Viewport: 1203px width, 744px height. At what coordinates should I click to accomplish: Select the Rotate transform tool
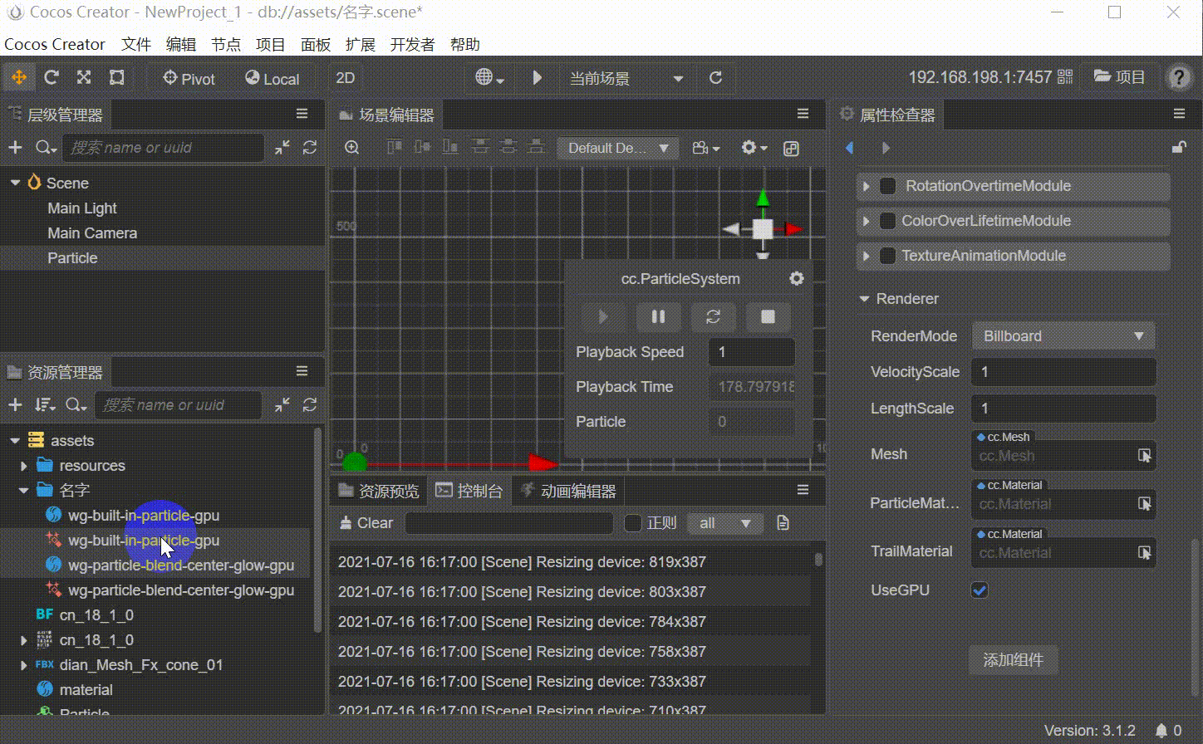(x=52, y=78)
